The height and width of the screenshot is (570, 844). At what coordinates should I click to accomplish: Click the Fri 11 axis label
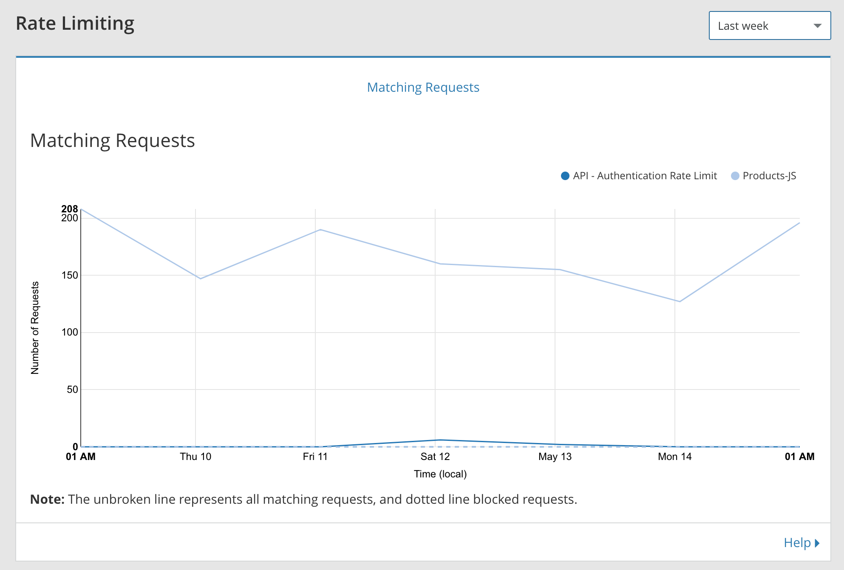(x=315, y=457)
